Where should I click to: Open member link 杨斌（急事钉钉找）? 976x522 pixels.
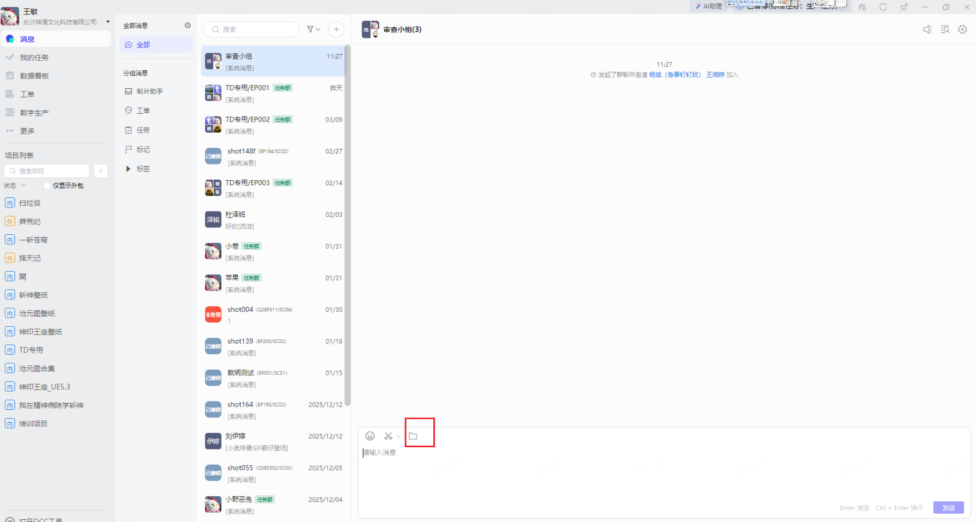(x=675, y=75)
